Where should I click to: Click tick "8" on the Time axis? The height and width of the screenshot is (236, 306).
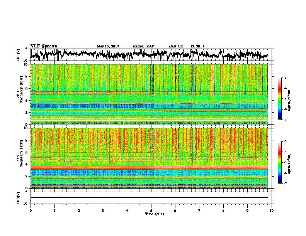pyautogui.click(x=223, y=211)
